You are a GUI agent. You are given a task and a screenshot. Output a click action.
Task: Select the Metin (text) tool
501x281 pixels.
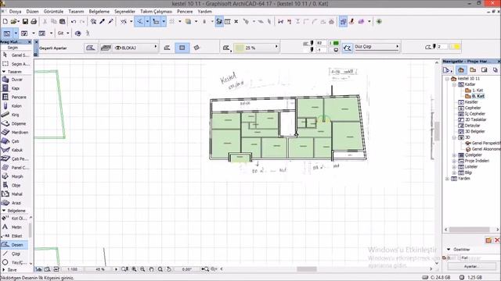click(x=15, y=227)
